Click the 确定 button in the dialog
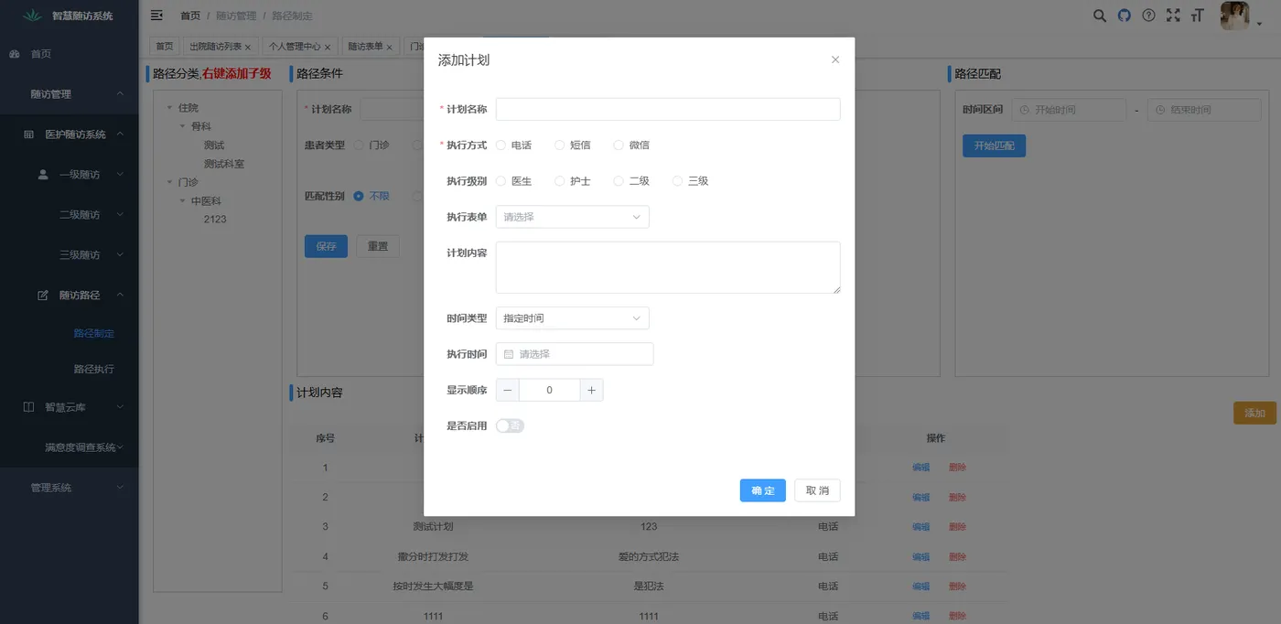1281x624 pixels. pos(762,490)
